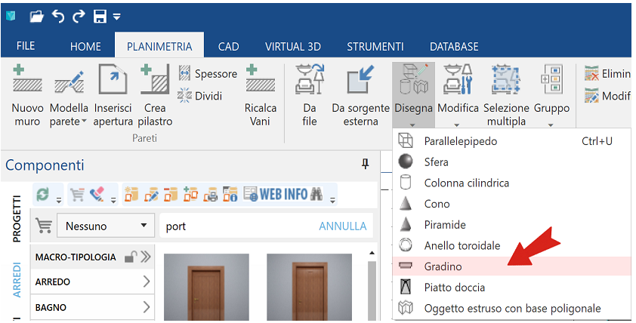
Task: Open the Gruppo dropdown button
Action: [551, 96]
